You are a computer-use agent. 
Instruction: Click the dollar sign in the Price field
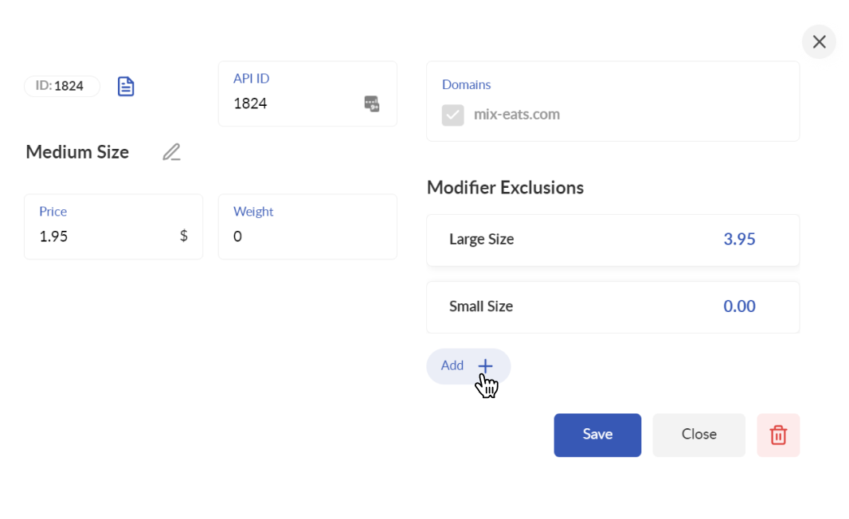click(183, 236)
